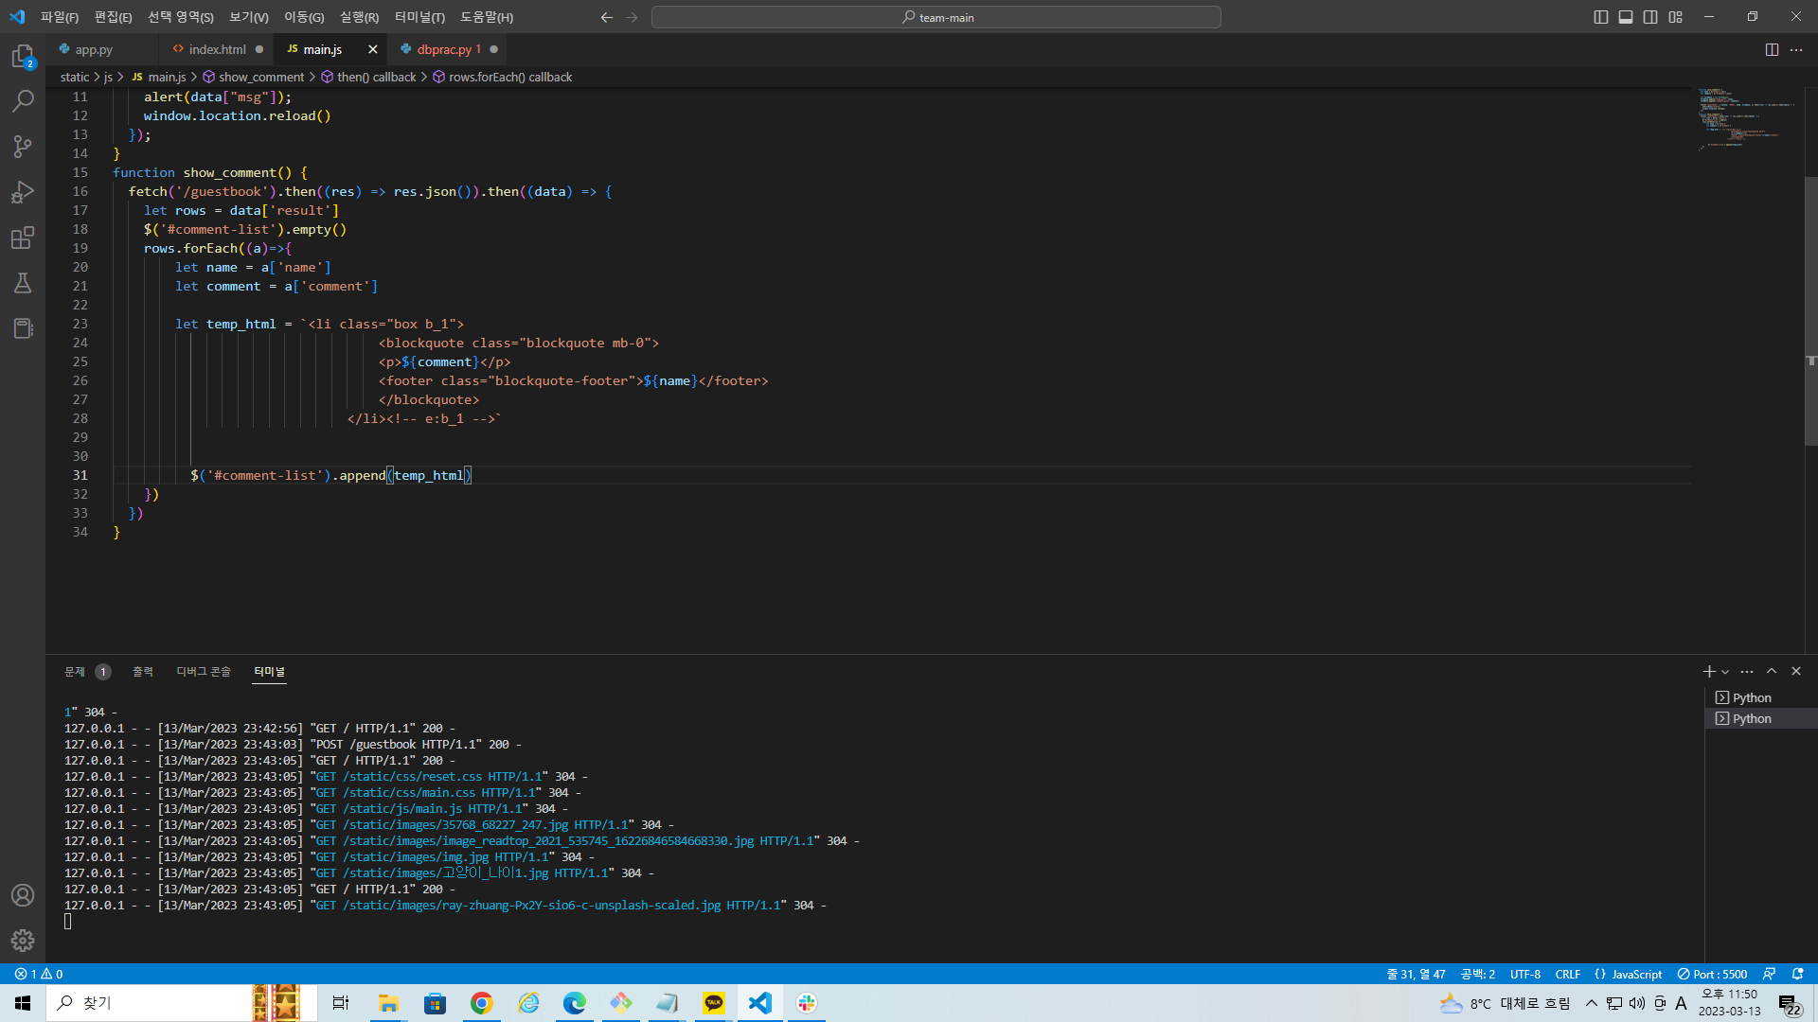
Task: Open the Search view in activity bar
Action: click(x=23, y=100)
